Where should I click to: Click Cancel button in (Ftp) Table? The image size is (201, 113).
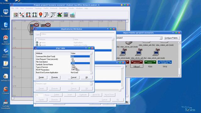pos(73,78)
